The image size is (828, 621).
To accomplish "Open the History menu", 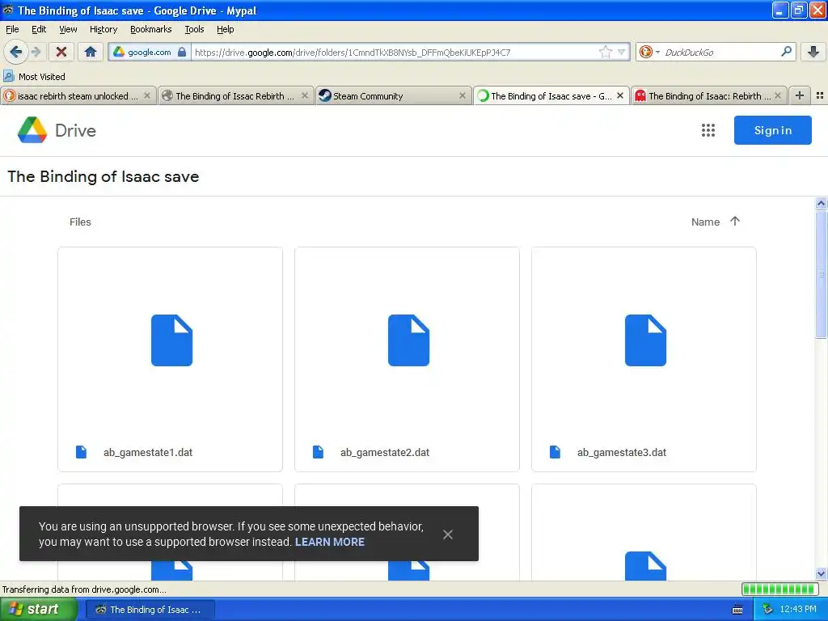I will pyautogui.click(x=103, y=29).
